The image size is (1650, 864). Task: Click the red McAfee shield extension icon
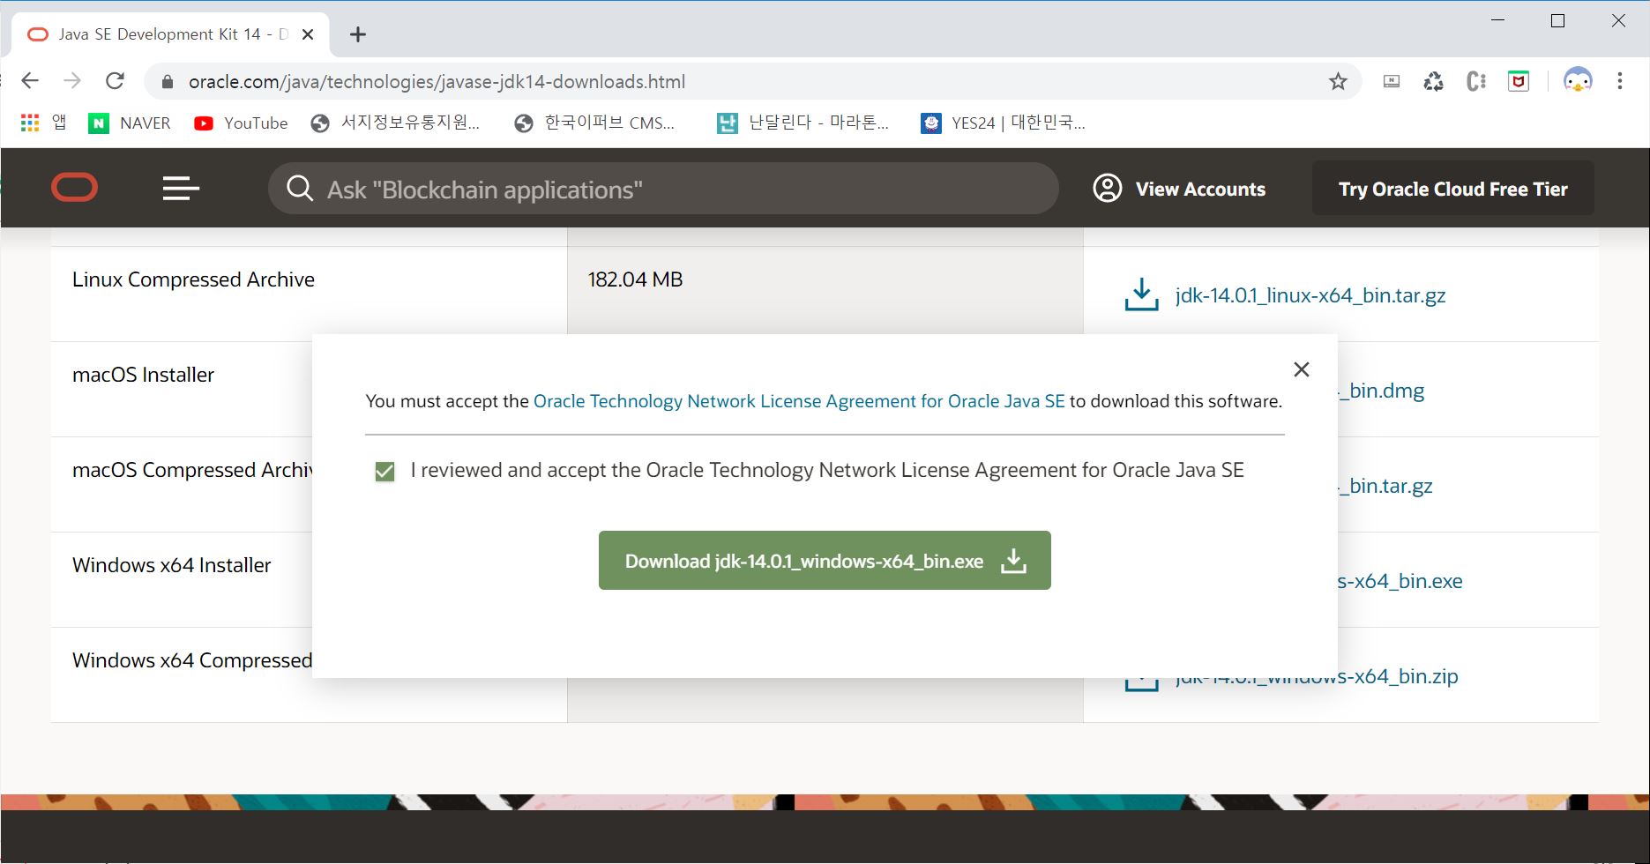tap(1519, 82)
